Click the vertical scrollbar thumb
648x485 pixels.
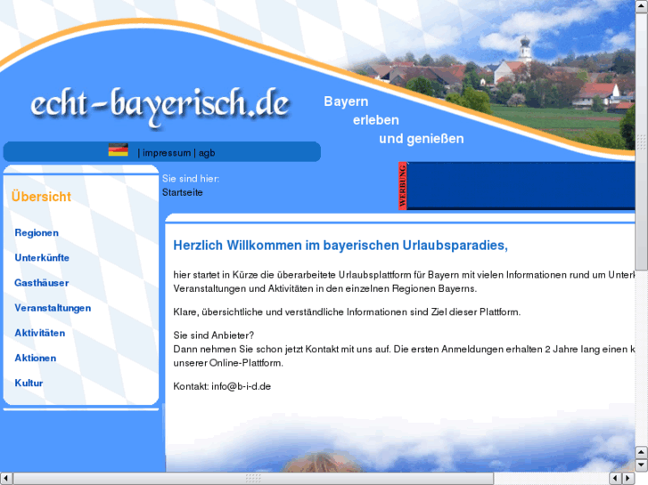coord(642,141)
